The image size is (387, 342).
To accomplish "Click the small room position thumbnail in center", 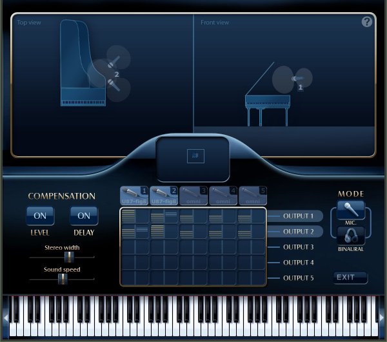I will click(x=195, y=156).
